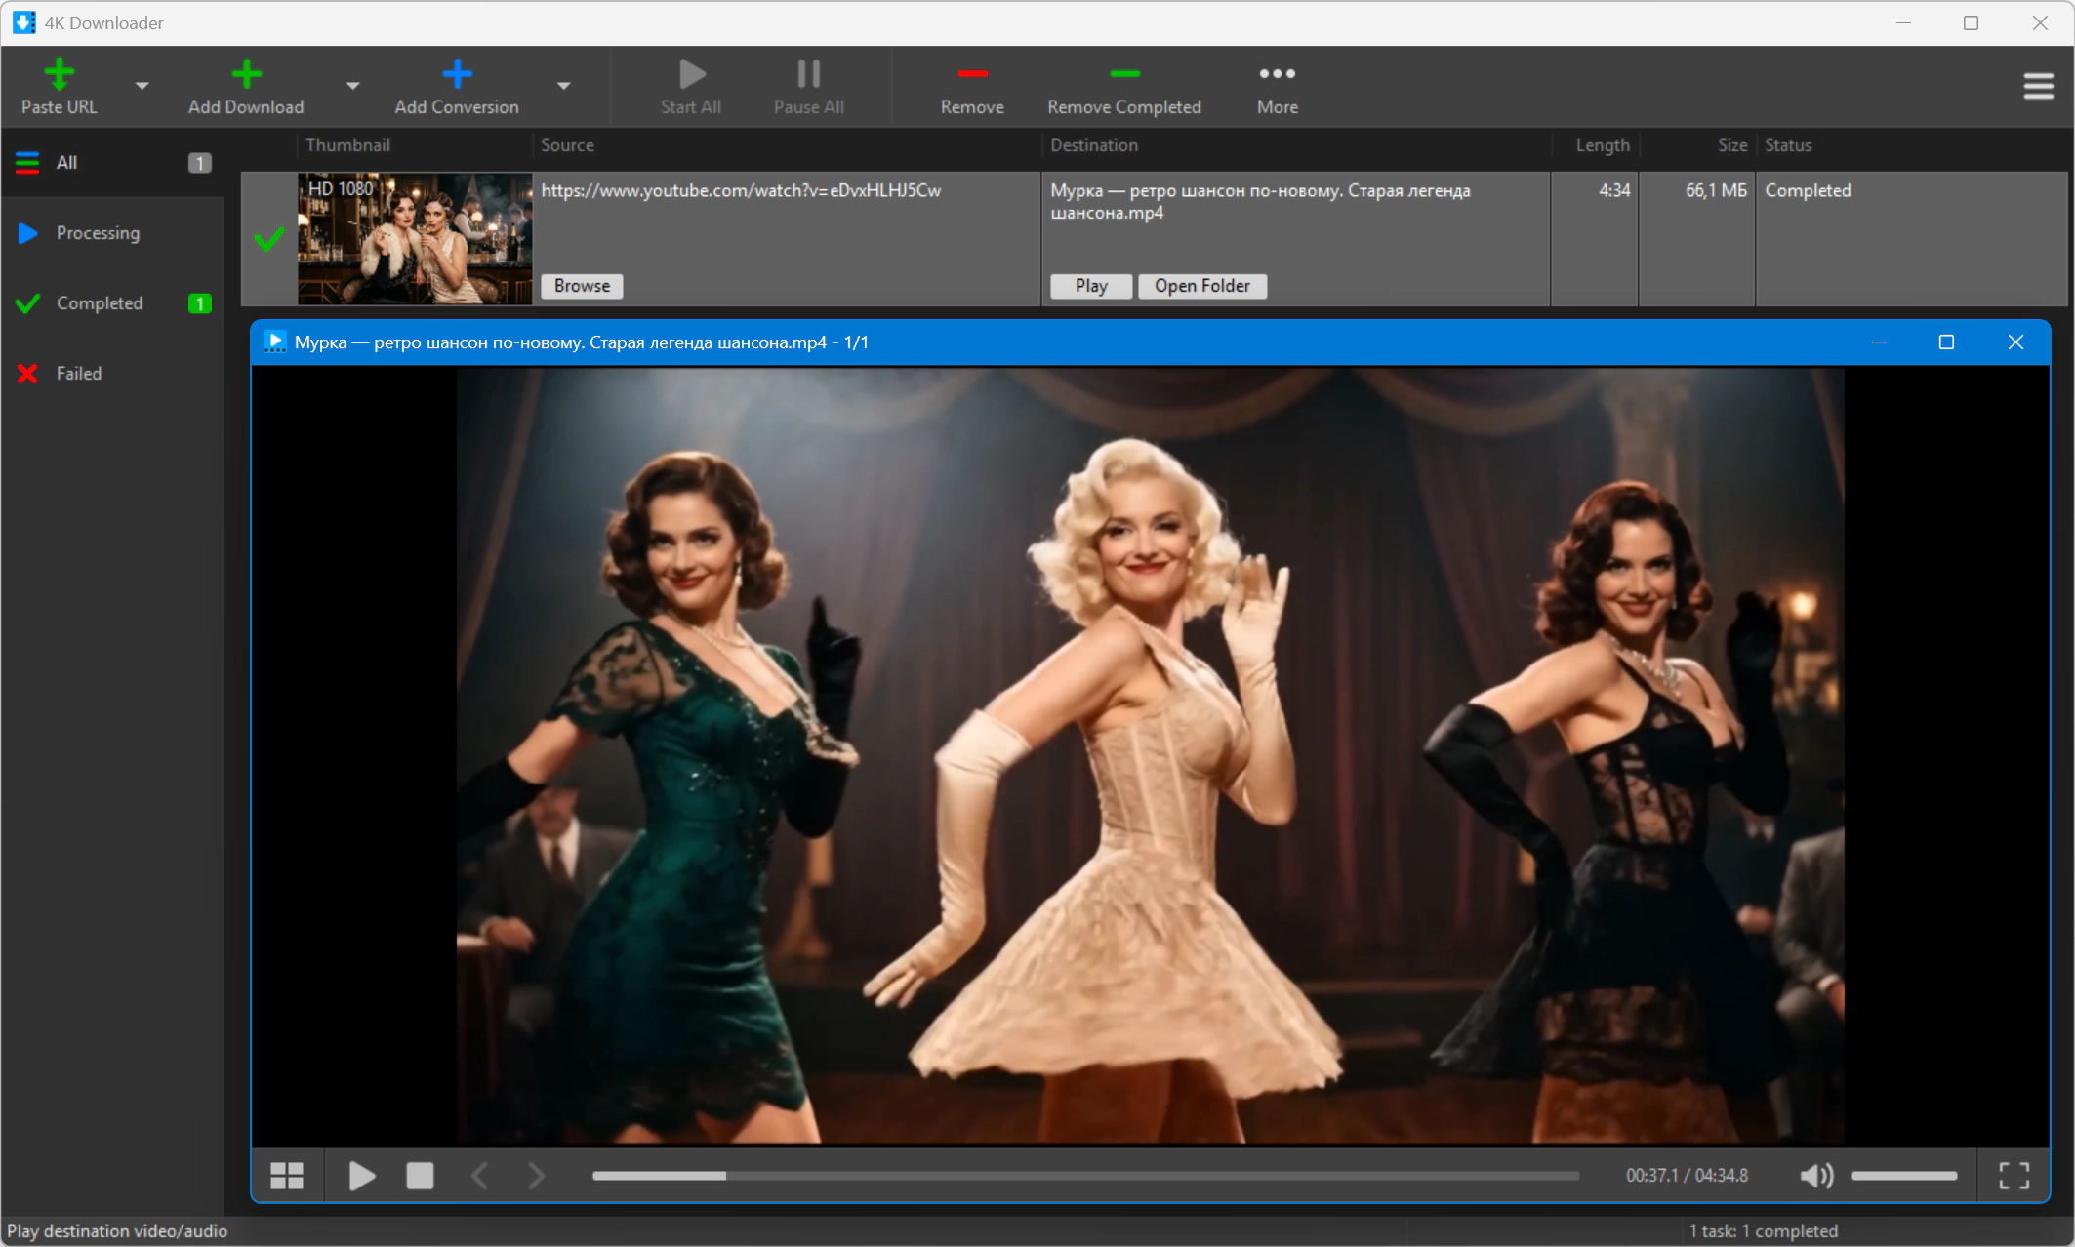Show the Processing downloads list
This screenshot has height=1247, width=2075.
click(112, 233)
